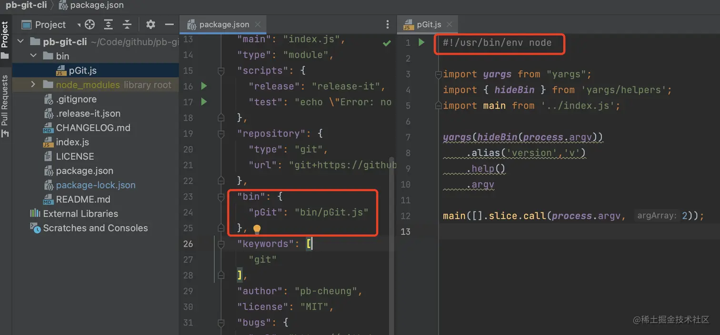720x335 pixels.
Task: Select package.json in the project tree
Action: (x=84, y=171)
